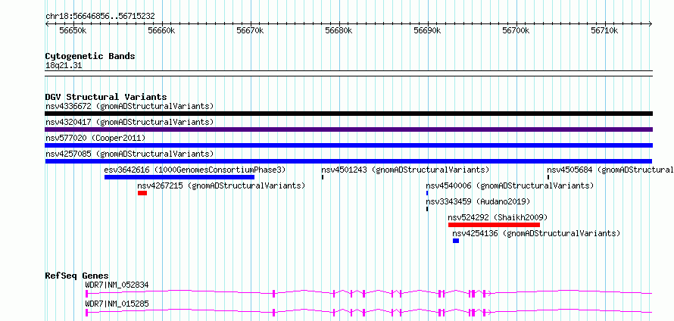Image resolution: width=674 pixels, height=321 pixels.
Task: Click the 56700k ruler label
Action: (x=516, y=30)
